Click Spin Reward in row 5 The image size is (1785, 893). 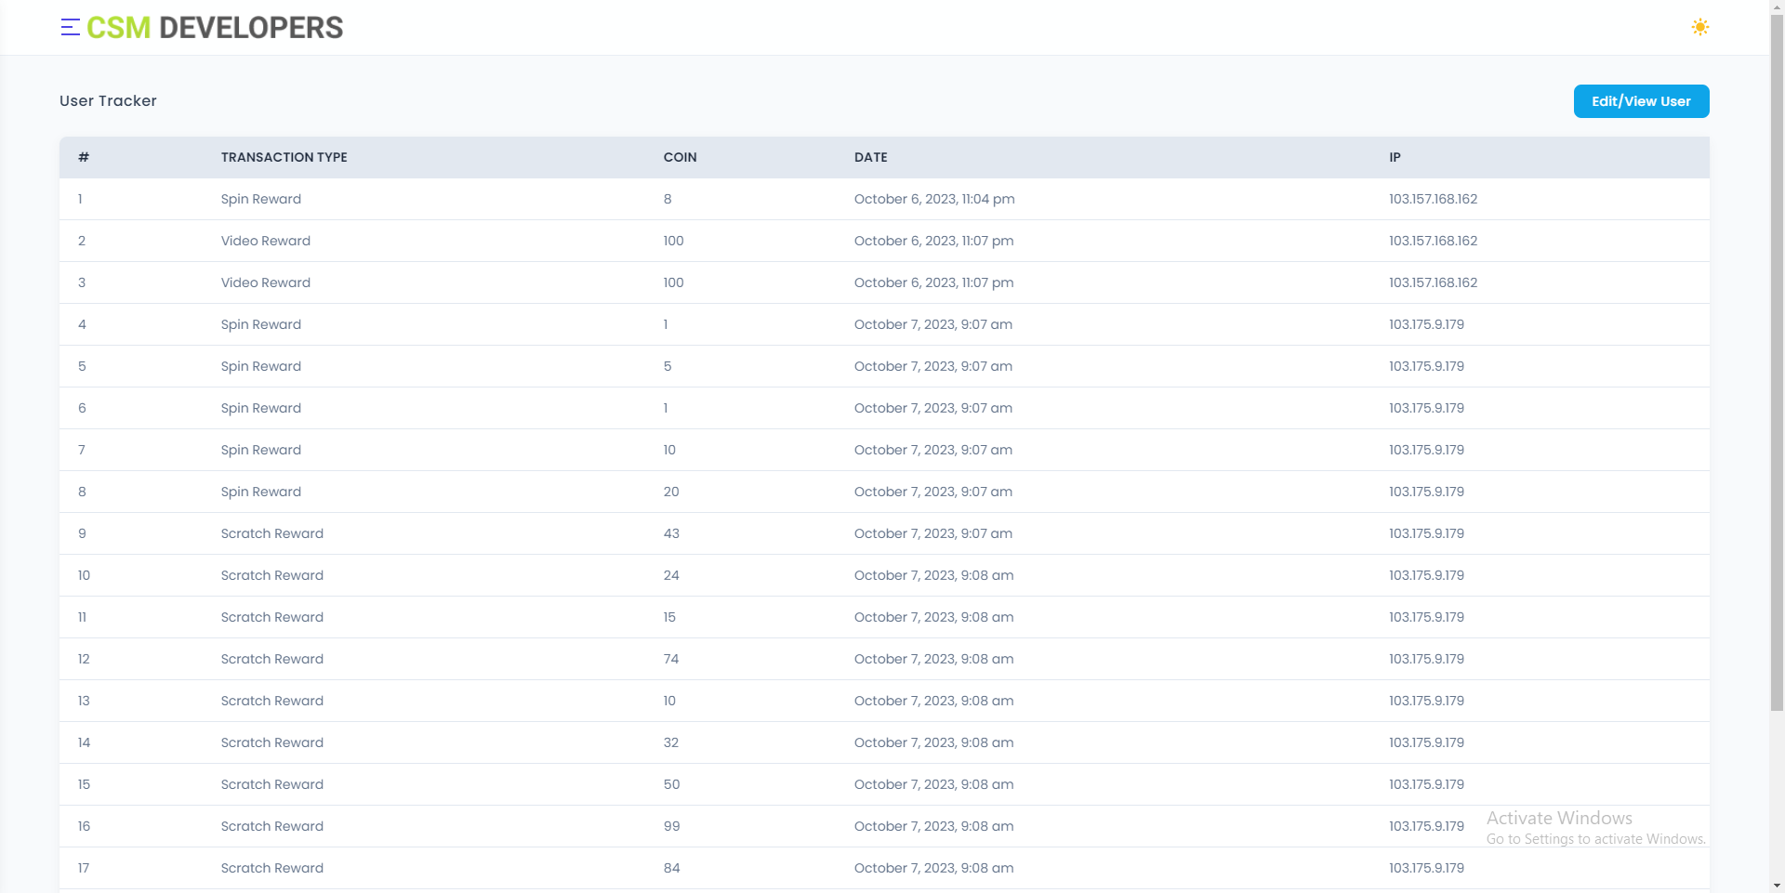tap(261, 366)
